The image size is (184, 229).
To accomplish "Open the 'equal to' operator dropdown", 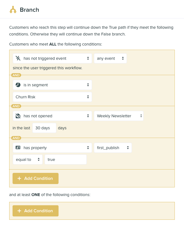I will pos(27,159).
